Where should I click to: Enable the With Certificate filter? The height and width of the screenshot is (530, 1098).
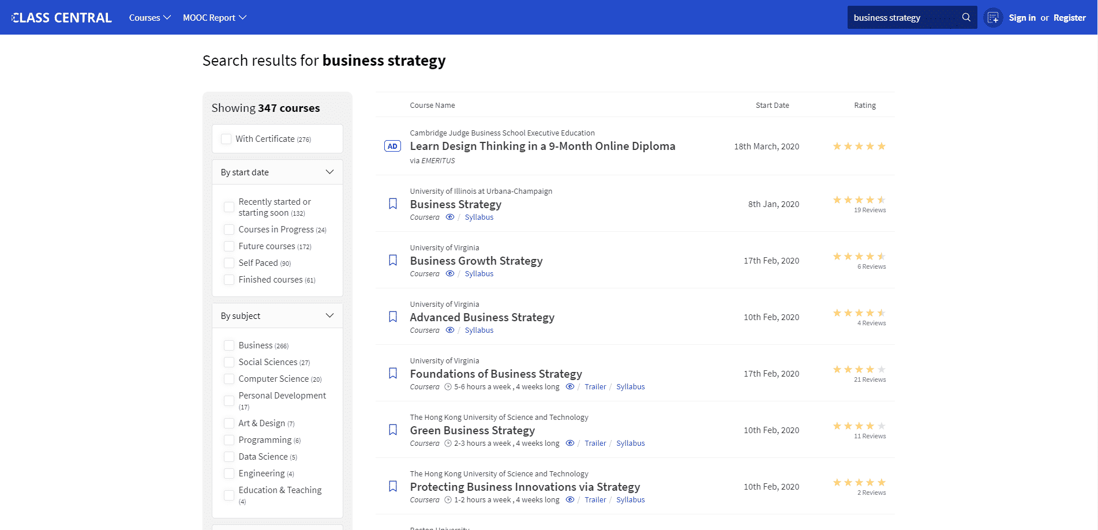[226, 139]
